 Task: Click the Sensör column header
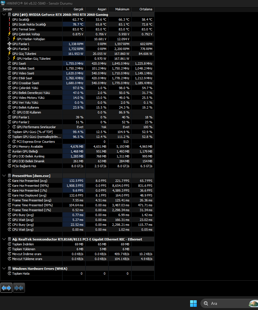[x=31, y=9]
